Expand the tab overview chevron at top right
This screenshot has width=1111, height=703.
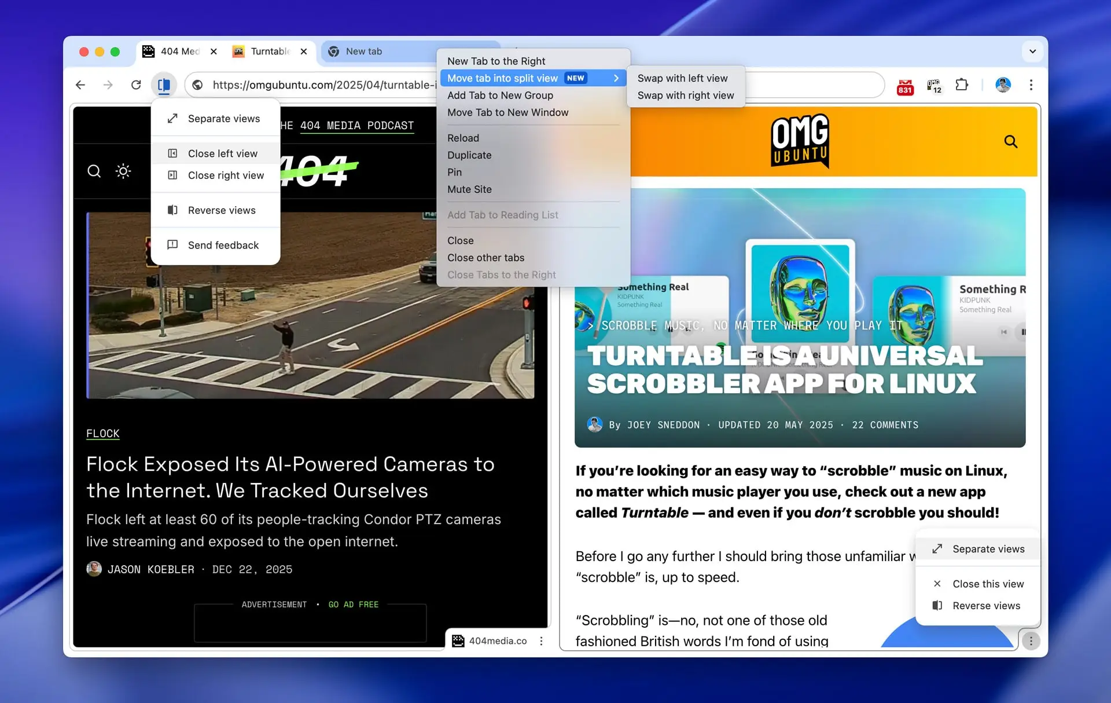[1032, 52]
